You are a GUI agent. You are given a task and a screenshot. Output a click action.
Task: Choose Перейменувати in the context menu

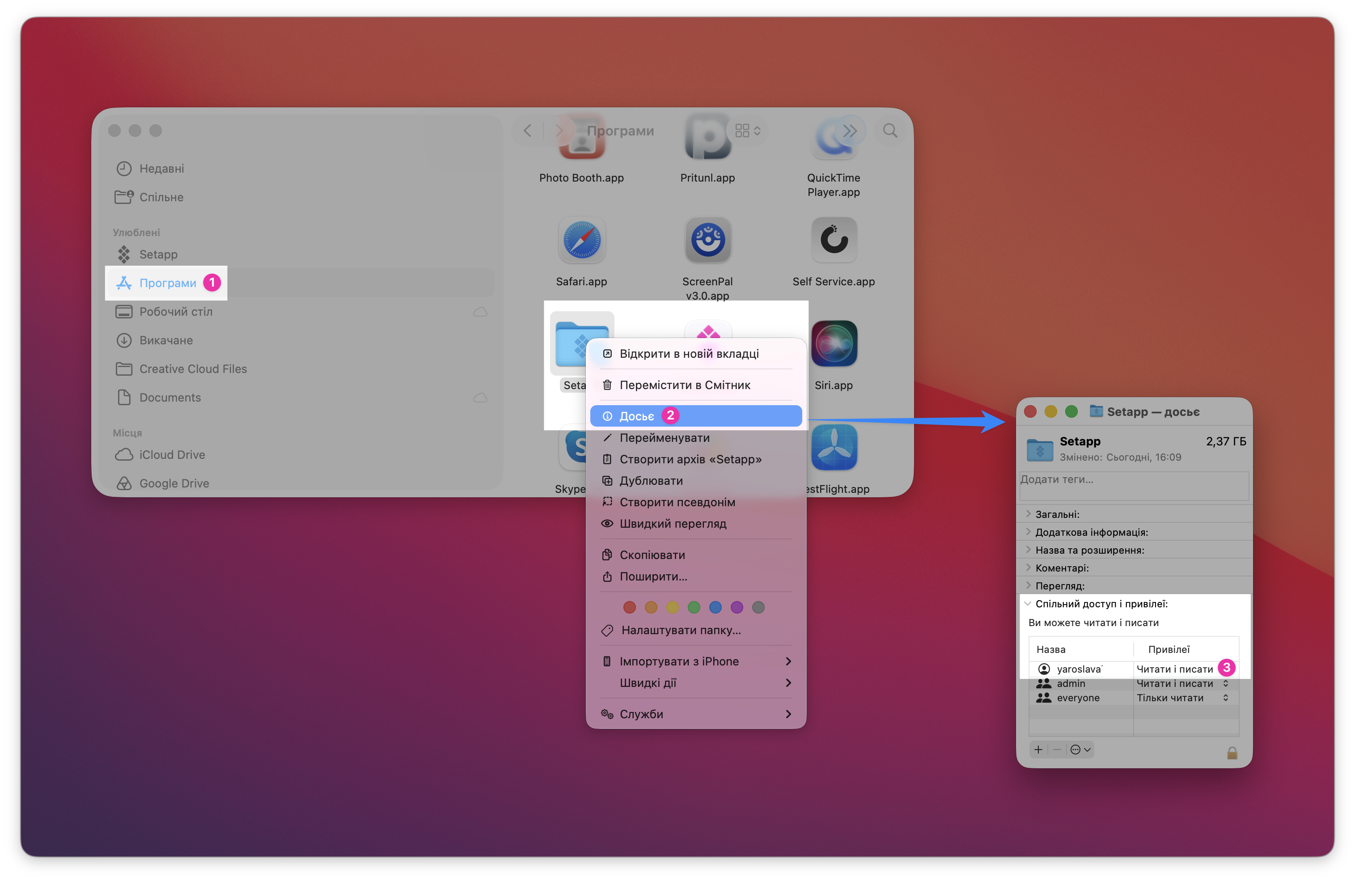click(696, 437)
